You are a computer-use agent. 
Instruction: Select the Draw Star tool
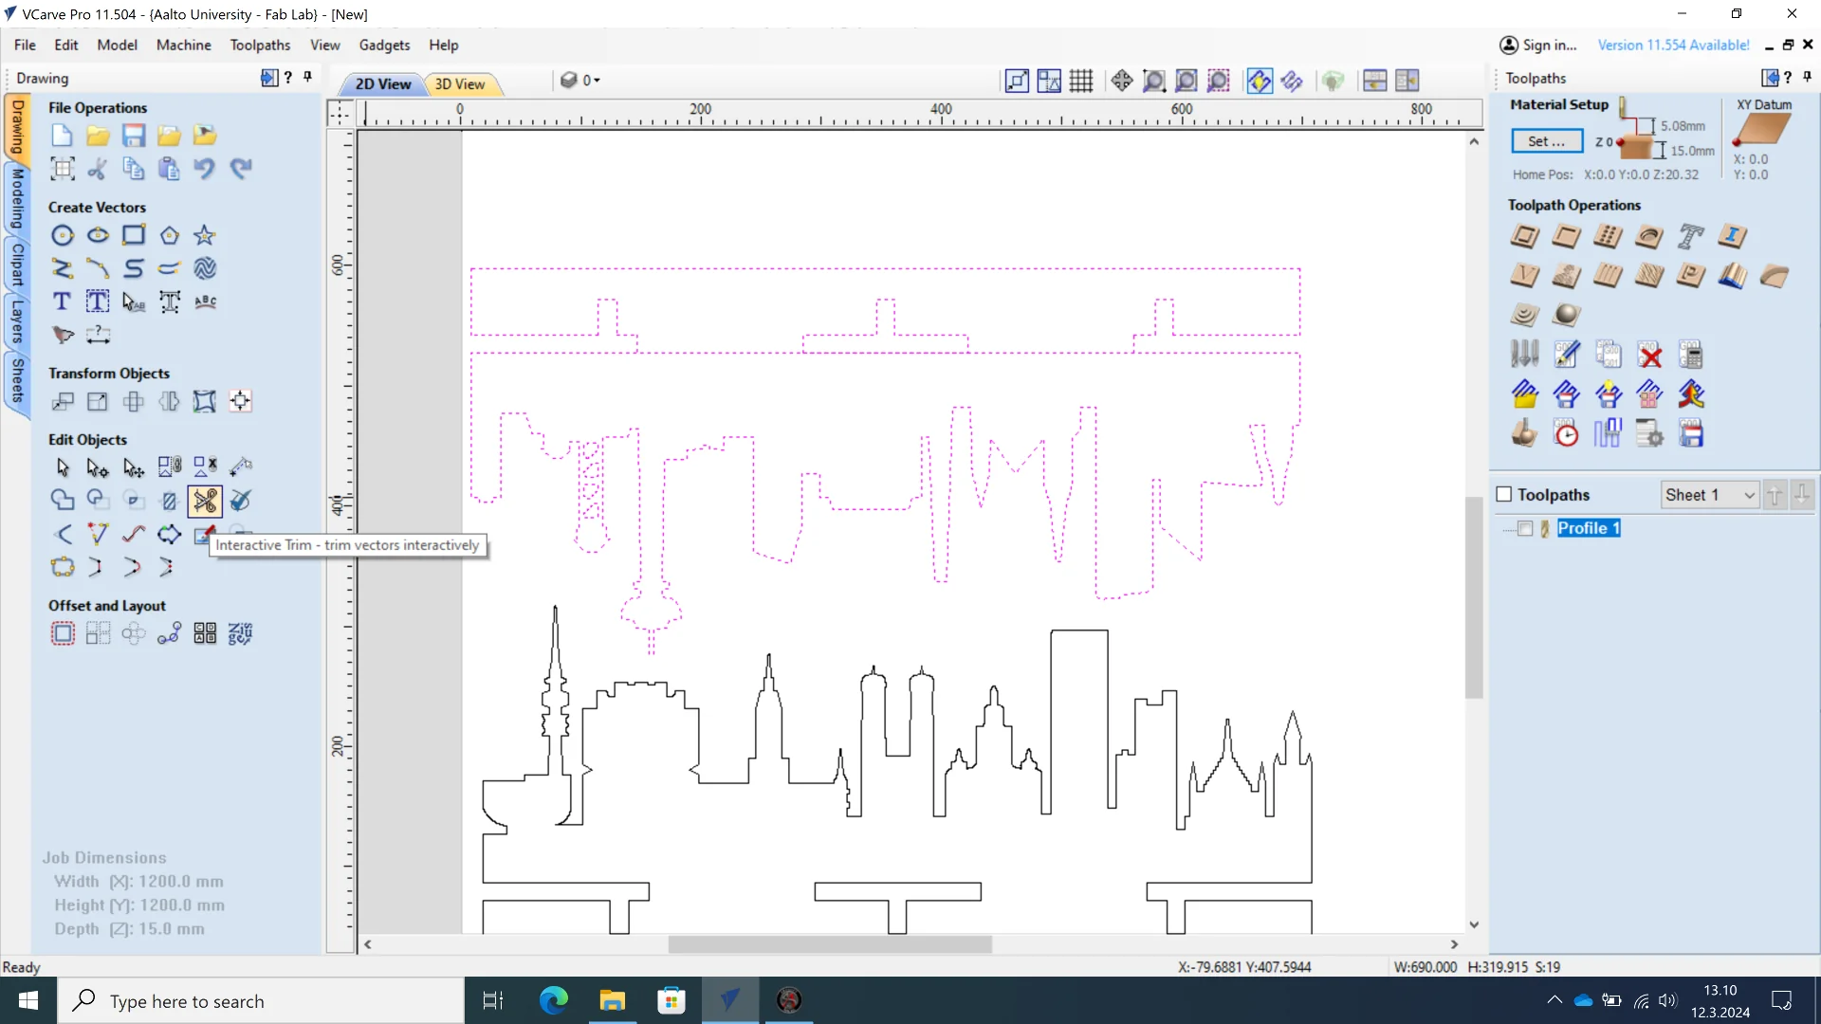(x=205, y=235)
